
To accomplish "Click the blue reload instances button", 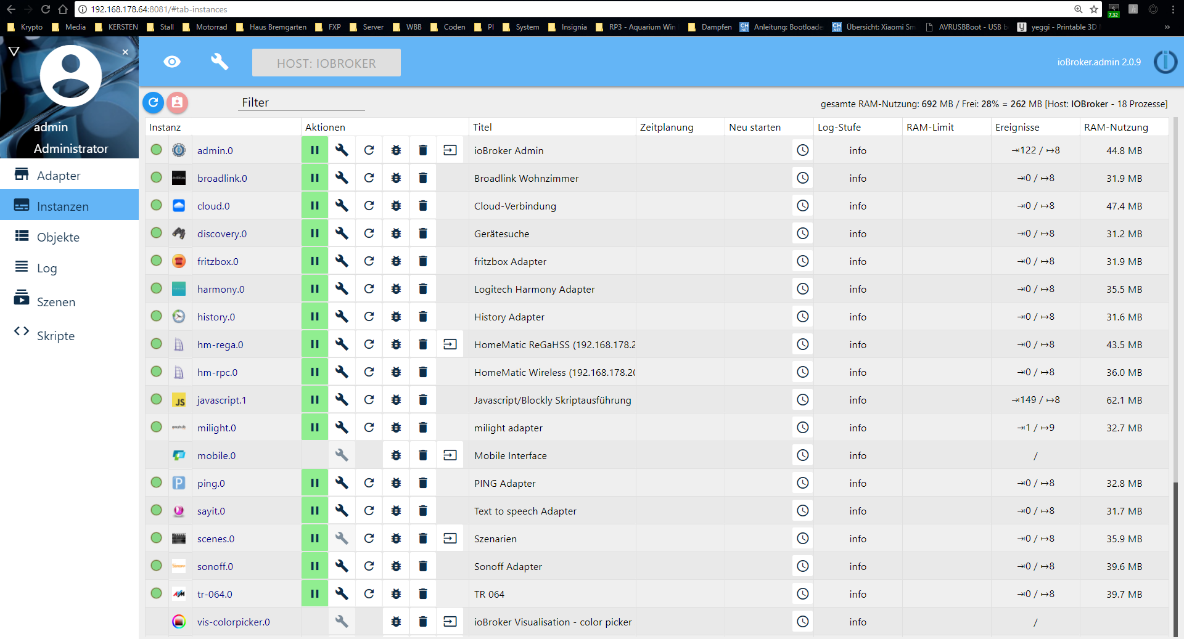I will 154,102.
